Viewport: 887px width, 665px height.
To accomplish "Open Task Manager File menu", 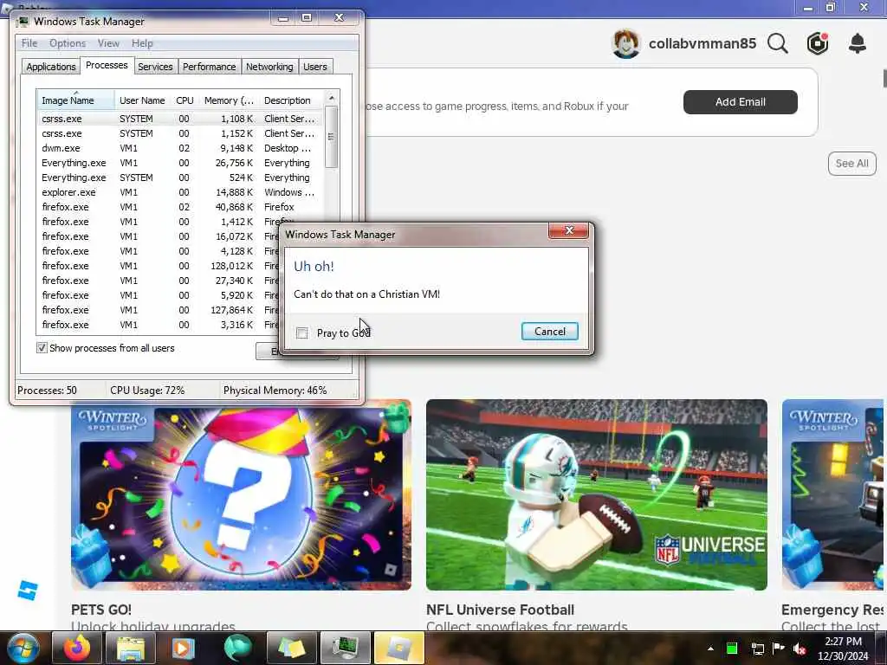I will point(29,43).
